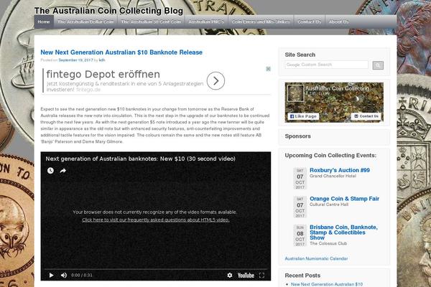Click the 'Recent Posts' heading
This screenshot has width=431, height=287.
click(x=302, y=276)
